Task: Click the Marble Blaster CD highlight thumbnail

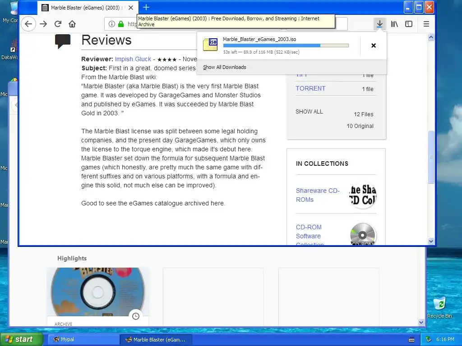Action: (x=98, y=292)
